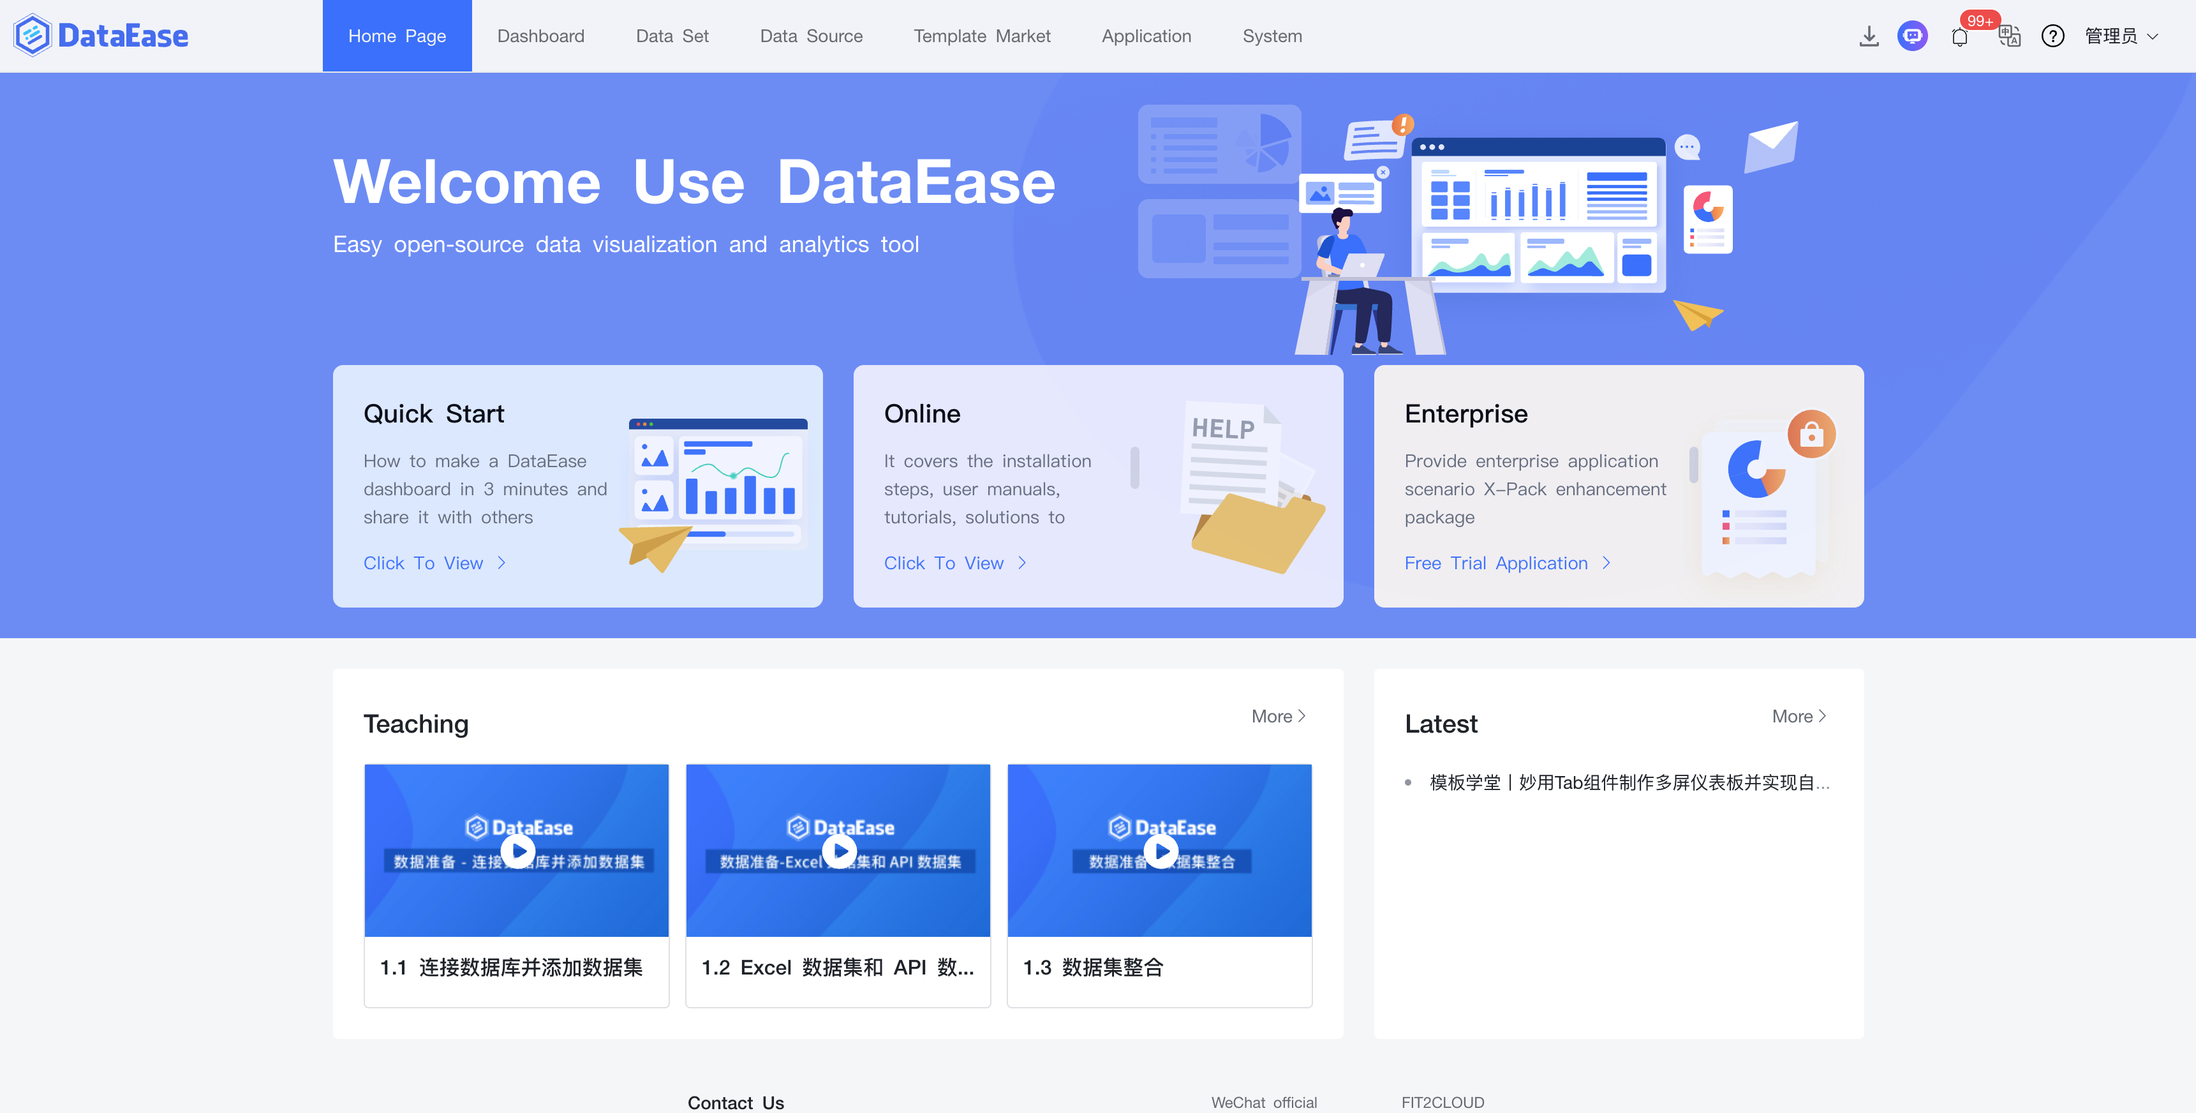Click the language translation icon
Image resolution: width=2196 pixels, height=1113 pixels.
2008,36
